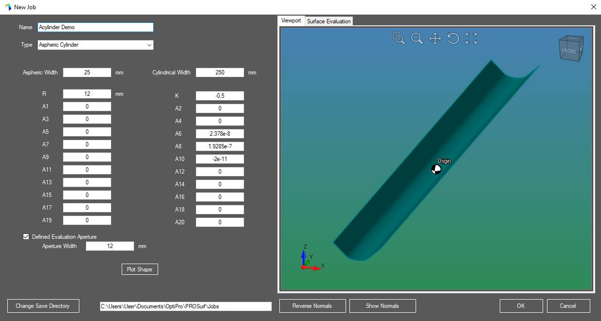Click the fit-to-view expand arrows icon

point(471,39)
